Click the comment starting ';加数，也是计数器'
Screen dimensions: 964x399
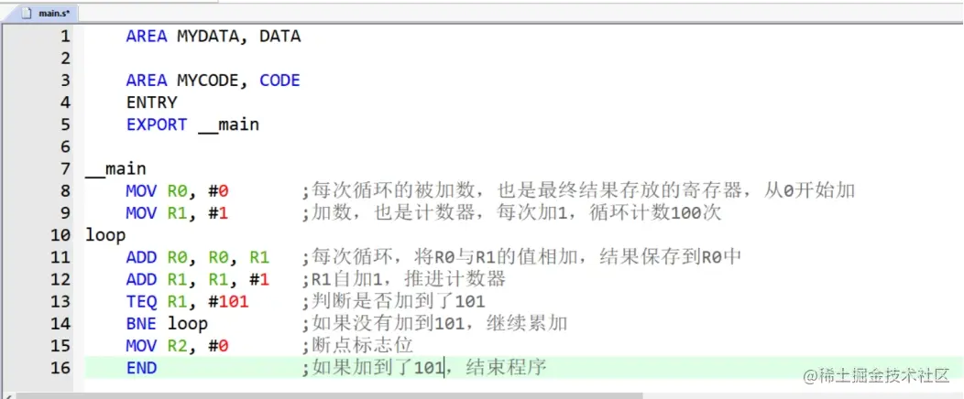(x=511, y=213)
